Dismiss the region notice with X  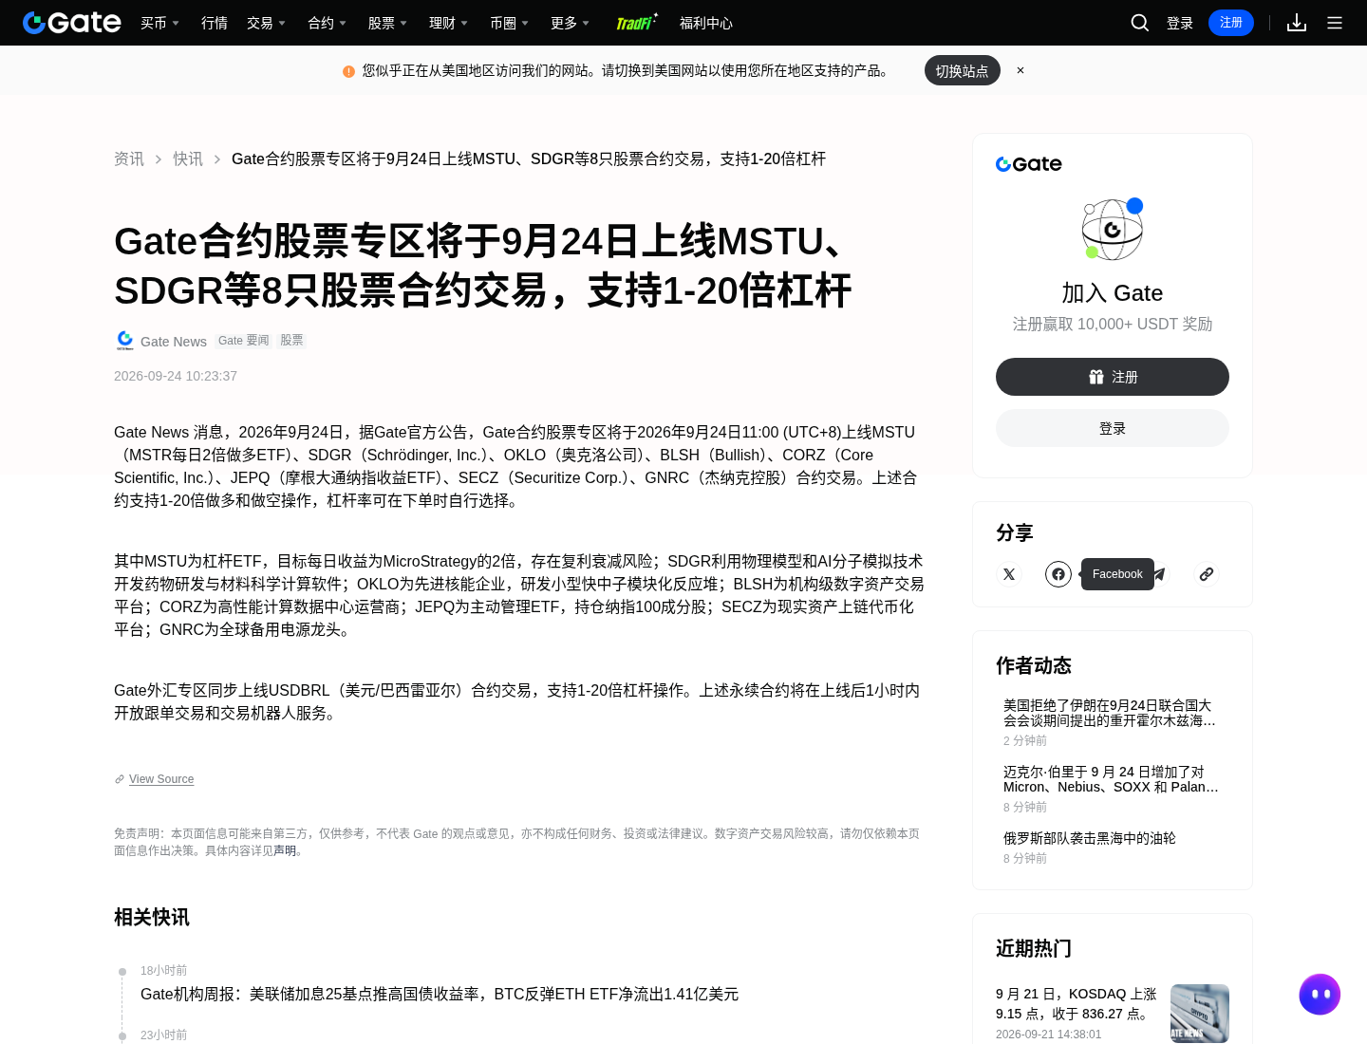pos(1021,70)
